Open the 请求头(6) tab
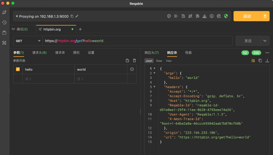This screenshot has width=273, height=155. click(x=39, y=53)
